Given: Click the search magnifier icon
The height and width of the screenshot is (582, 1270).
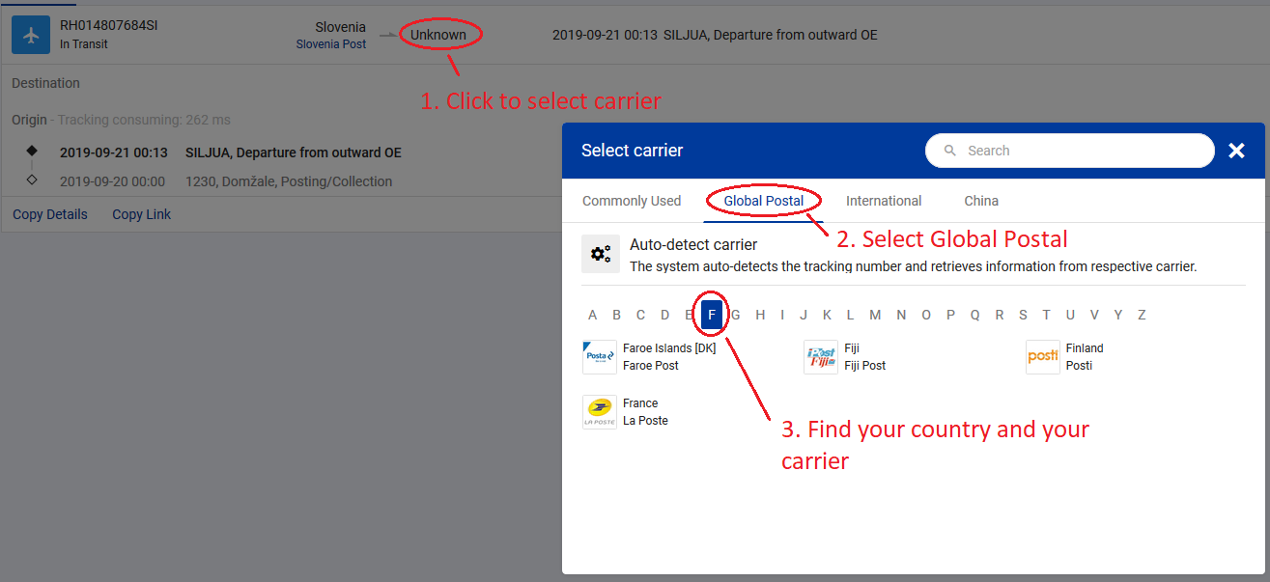Looking at the screenshot, I should [x=950, y=151].
